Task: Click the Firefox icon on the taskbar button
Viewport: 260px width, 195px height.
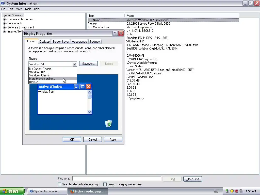Action: (72, 191)
